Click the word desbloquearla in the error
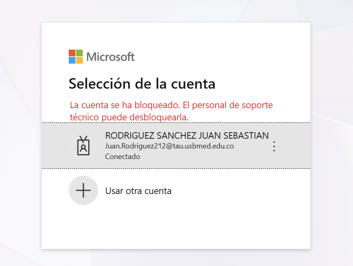The height and width of the screenshot is (266, 353). [x=159, y=117]
